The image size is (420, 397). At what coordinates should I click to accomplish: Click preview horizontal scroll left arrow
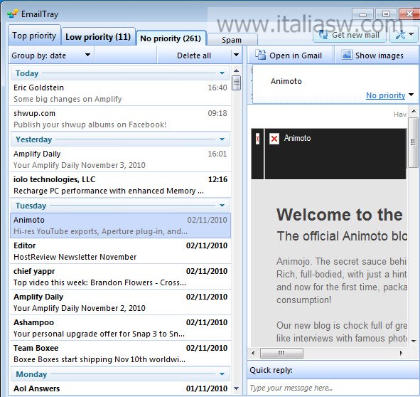254,353
